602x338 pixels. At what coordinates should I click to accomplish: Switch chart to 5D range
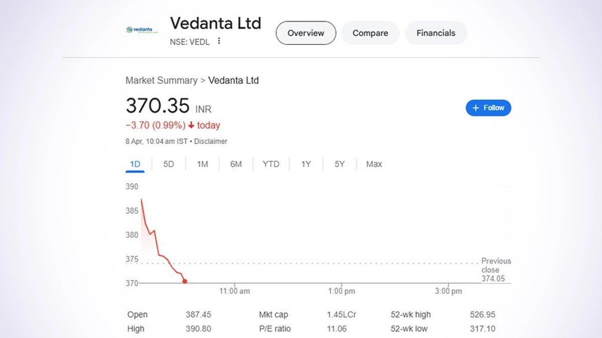[x=169, y=164]
